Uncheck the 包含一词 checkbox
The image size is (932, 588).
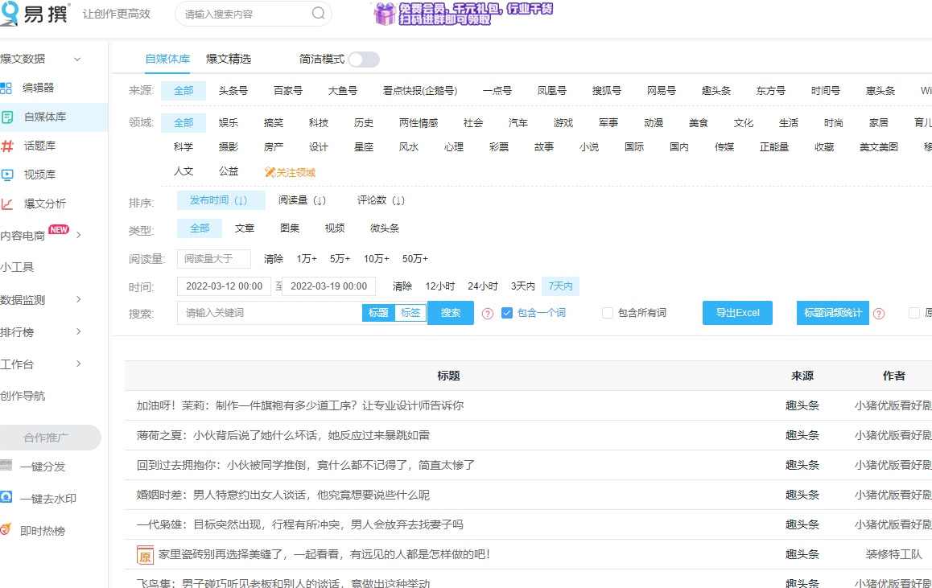pos(506,314)
